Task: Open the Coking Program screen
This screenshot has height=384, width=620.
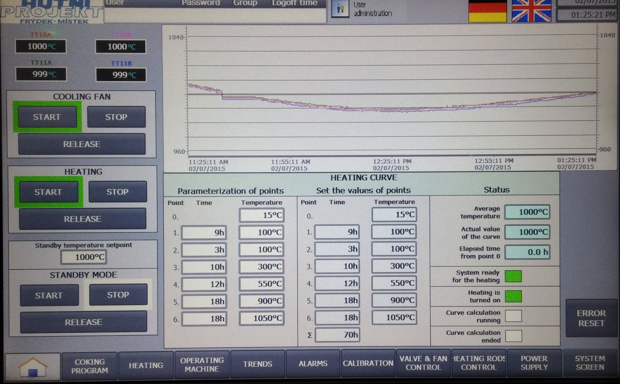Action: pyautogui.click(x=90, y=366)
